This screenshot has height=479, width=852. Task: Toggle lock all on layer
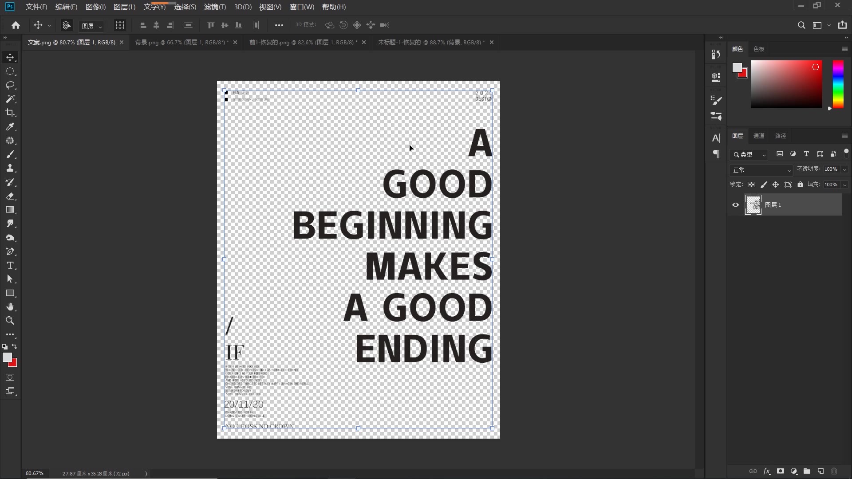click(800, 185)
